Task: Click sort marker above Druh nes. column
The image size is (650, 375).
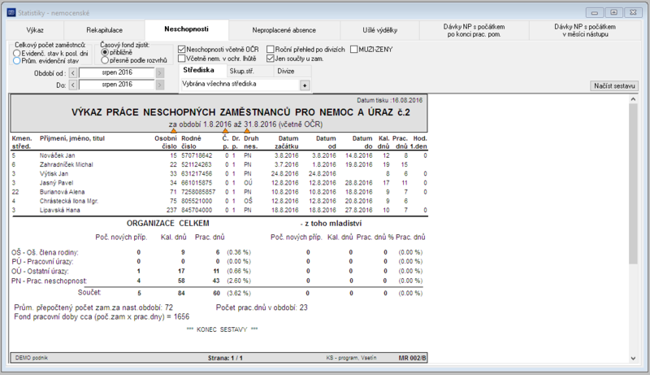Action: (247, 131)
